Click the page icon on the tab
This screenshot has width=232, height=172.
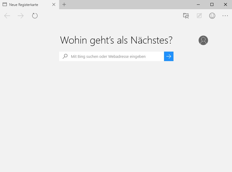[x=5, y=5]
